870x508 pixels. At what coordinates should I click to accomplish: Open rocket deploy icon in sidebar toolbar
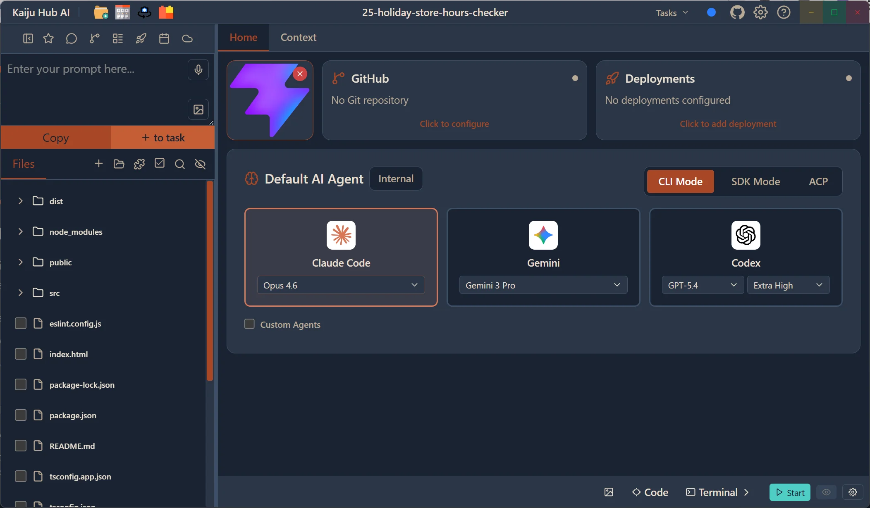141,38
